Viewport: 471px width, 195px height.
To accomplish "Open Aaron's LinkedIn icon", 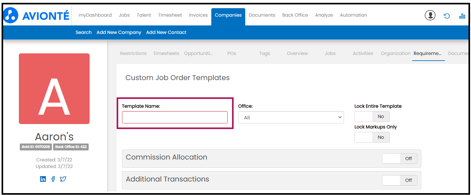I will point(43,179).
